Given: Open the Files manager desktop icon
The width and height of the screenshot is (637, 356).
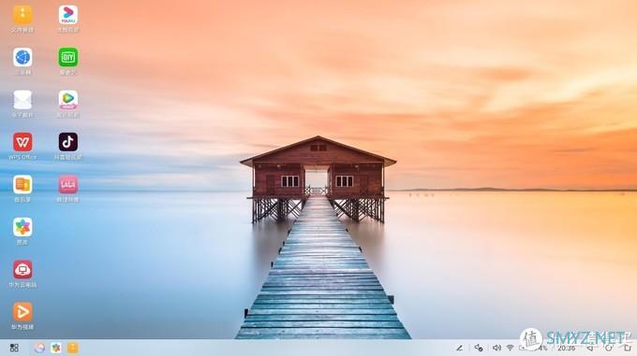Looking at the screenshot, I should (22, 15).
